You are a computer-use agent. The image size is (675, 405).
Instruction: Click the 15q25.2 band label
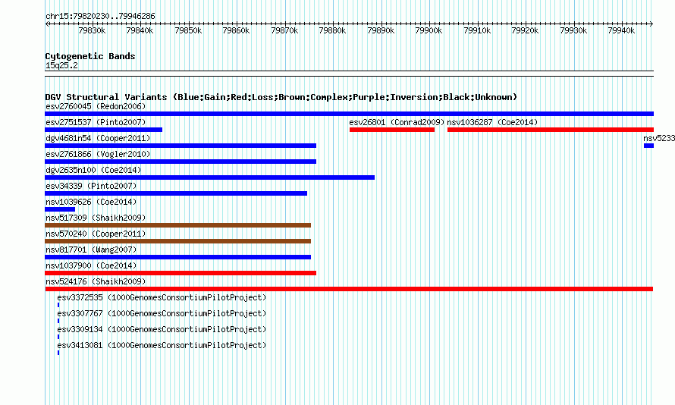pos(61,65)
